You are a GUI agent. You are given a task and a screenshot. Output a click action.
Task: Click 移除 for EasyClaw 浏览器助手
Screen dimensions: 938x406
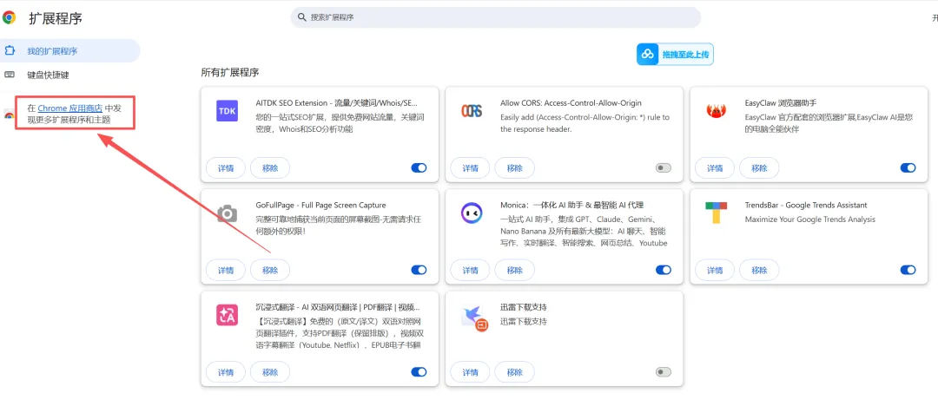pos(759,168)
